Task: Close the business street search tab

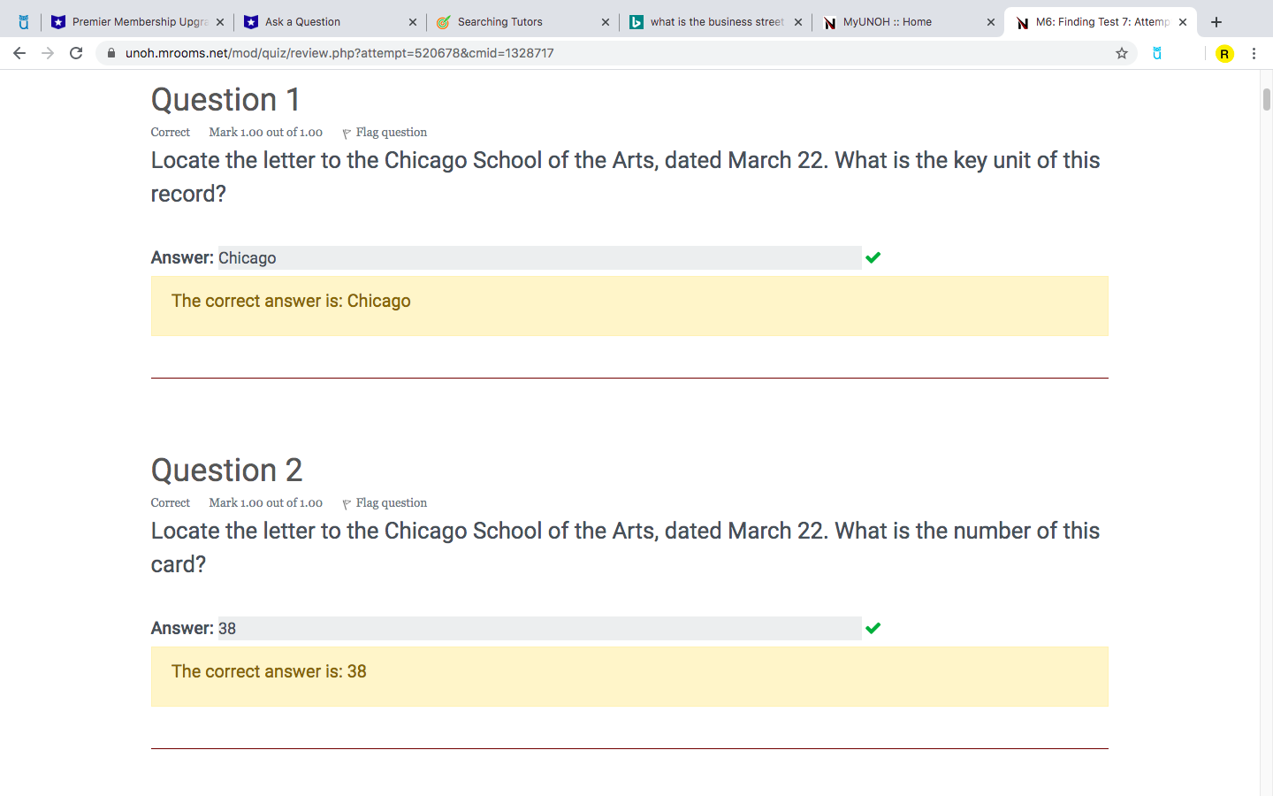Action: coord(798,22)
